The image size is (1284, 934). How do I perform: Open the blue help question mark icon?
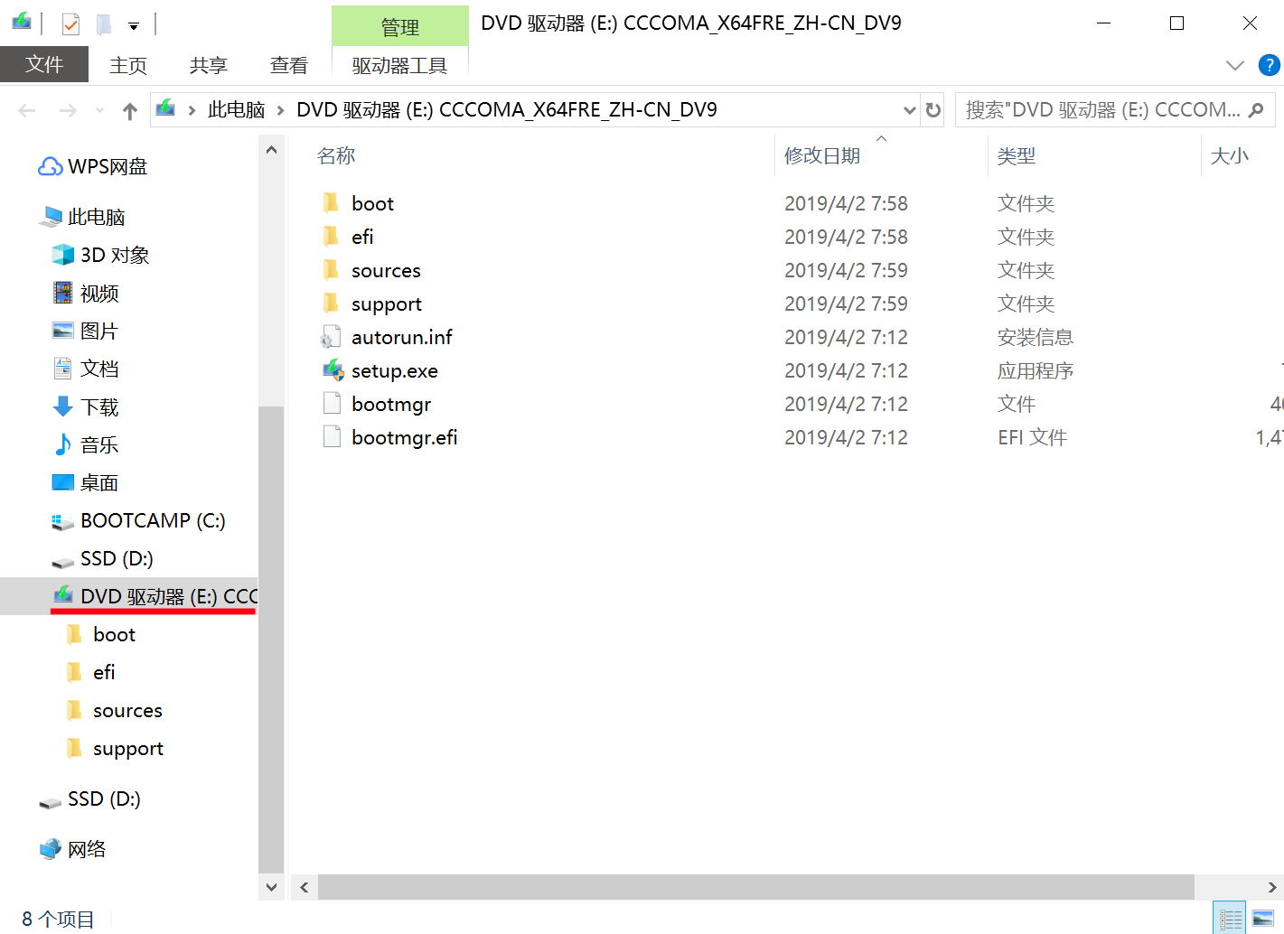[1270, 65]
